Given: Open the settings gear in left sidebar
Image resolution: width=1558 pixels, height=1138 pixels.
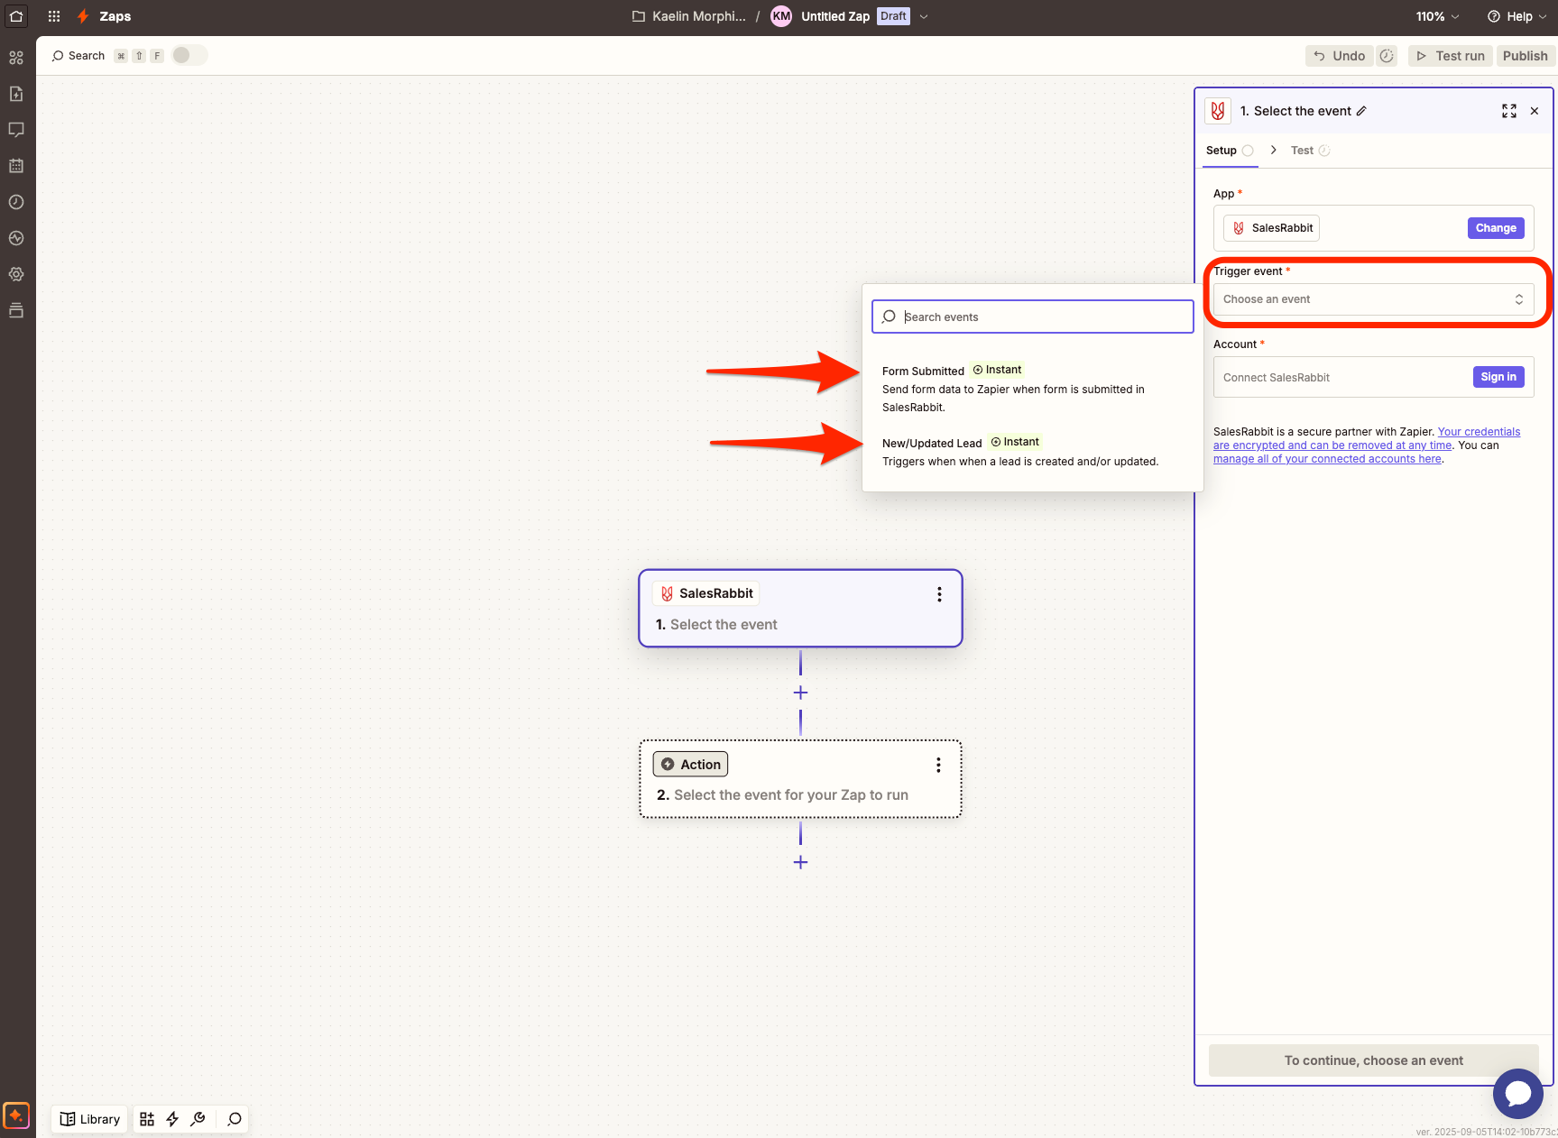Looking at the screenshot, I should click(x=16, y=274).
